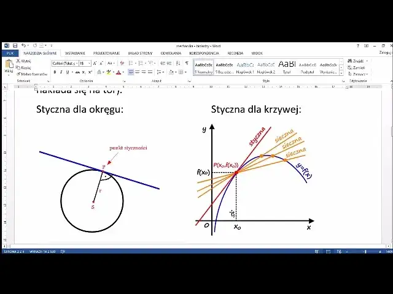
Task: Apply superscript formatting
Action: (x=90, y=72)
